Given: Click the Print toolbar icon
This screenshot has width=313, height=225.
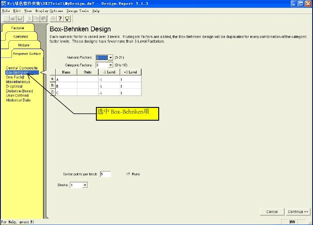Looking at the screenshot, I should tap(53, 19).
